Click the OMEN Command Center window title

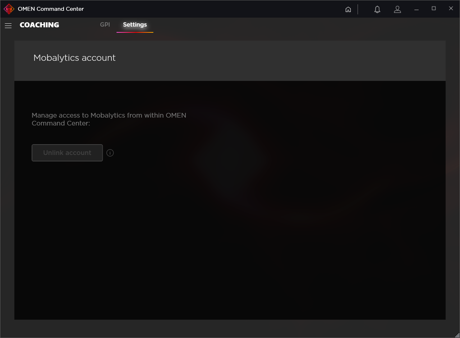51,9
